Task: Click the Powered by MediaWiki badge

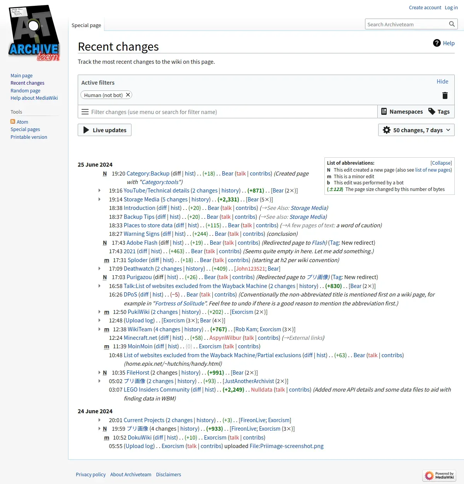Action: coord(439,475)
